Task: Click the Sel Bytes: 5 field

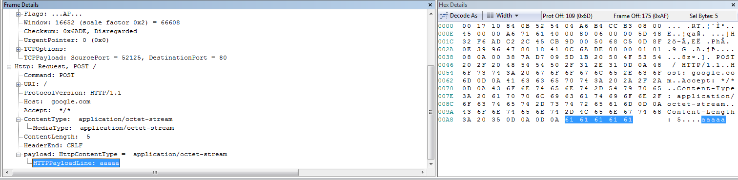Action: click(704, 16)
